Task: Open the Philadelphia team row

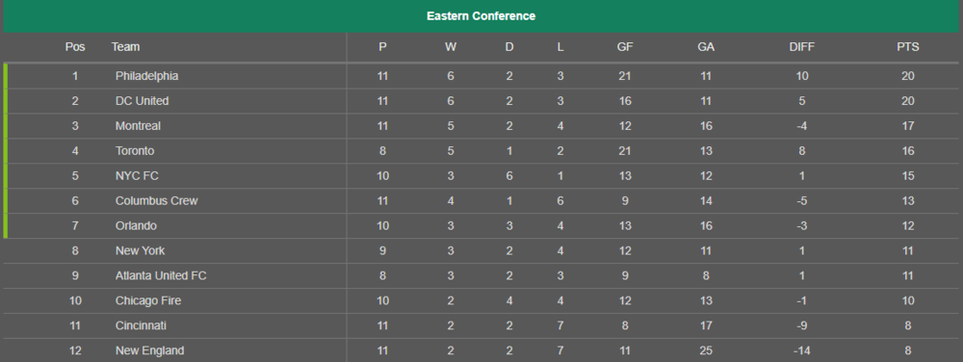Action: pyautogui.click(x=481, y=76)
